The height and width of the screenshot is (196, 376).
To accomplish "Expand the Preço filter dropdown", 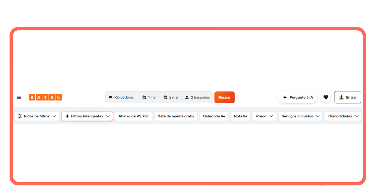I will (264, 116).
